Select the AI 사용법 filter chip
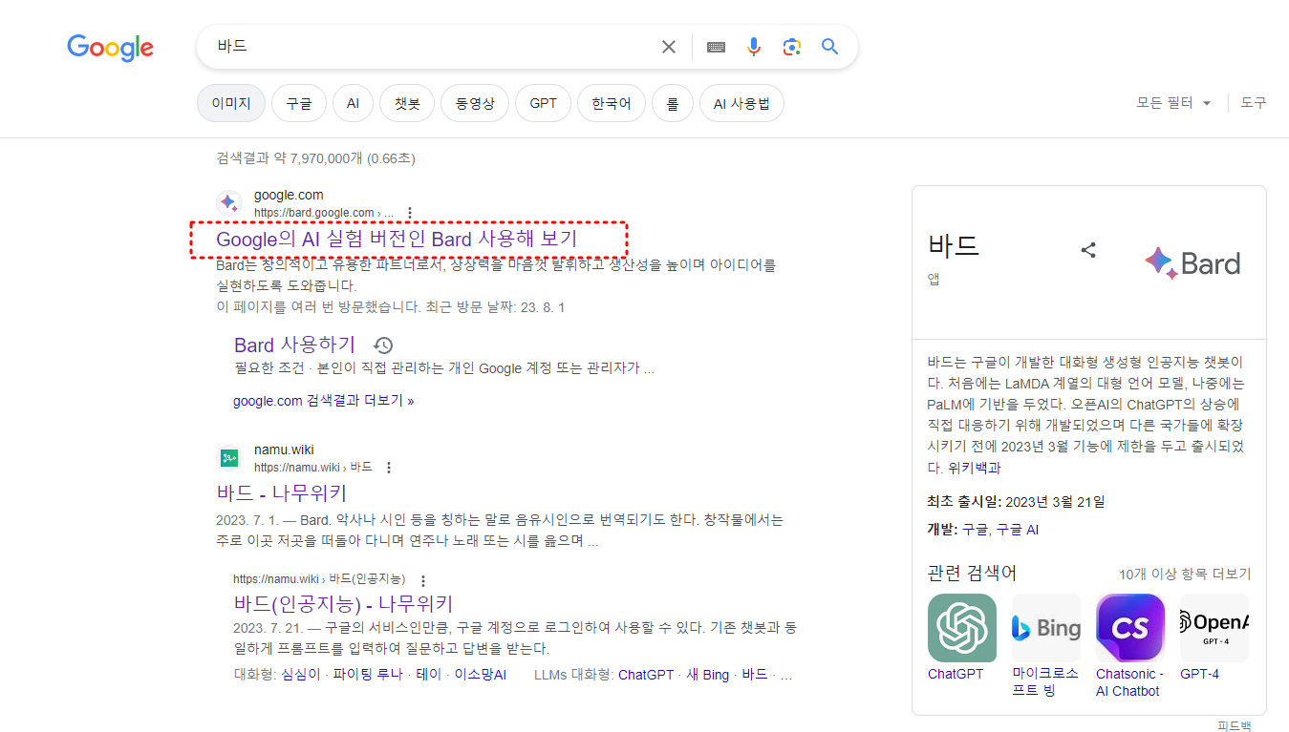Screen dimensions: 1289x732 pos(741,103)
